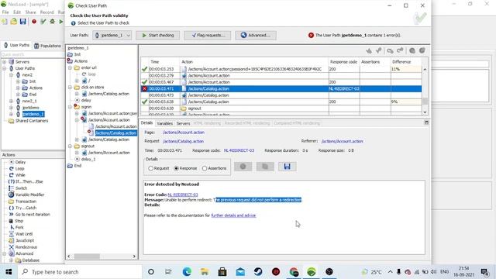Click the last round globe icon above table

pos(422,50)
